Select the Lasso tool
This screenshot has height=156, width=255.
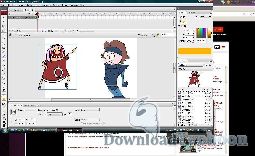4,30
